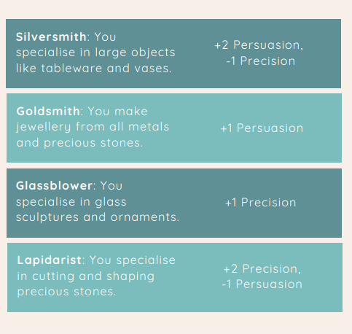352x334 pixels.
Task: Click the Goldsmith bold title
Action: [x=48, y=112]
